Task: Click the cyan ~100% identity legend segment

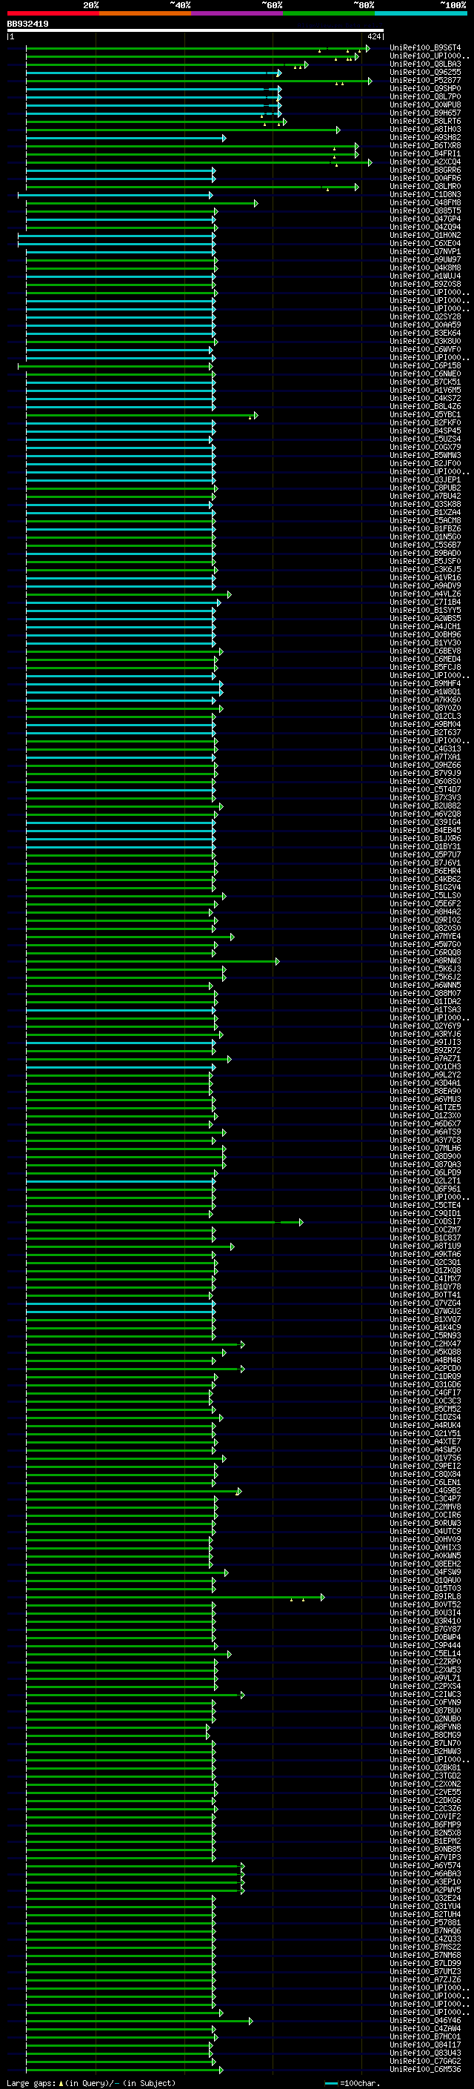Action: (x=421, y=13)
